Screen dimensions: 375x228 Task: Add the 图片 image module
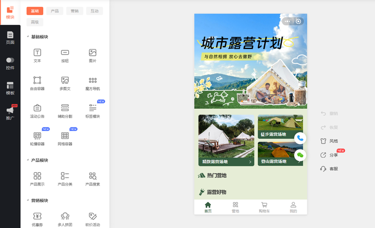click(x=93, y=56)
